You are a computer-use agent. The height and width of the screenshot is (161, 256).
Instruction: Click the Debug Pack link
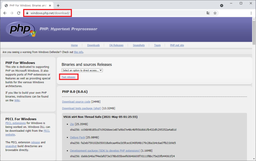(78, 137)
